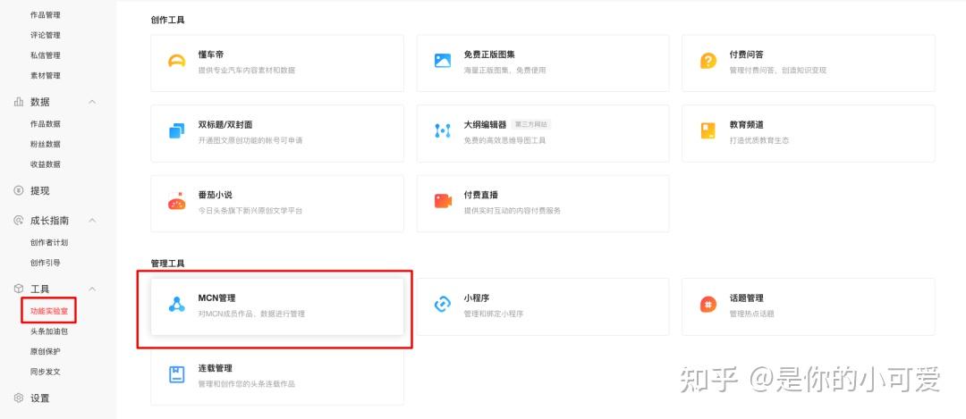Open 私信管理 in the sidebar

(46, 55)
